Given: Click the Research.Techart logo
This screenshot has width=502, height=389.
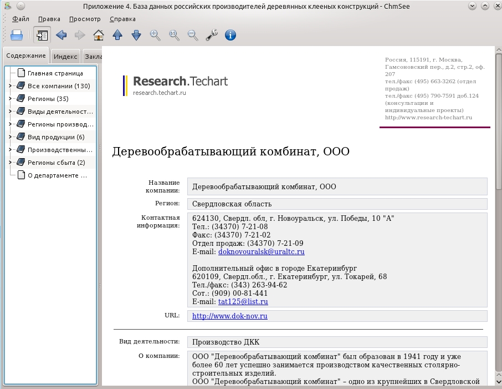Looking at the screenshot, I should pyautogui.click(x=176, y=85).
